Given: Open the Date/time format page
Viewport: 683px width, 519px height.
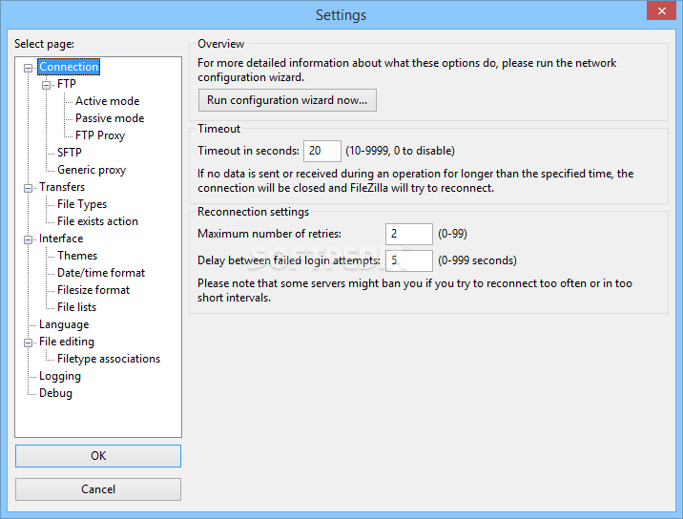Looking at the screenshot, I should [101, 273].
